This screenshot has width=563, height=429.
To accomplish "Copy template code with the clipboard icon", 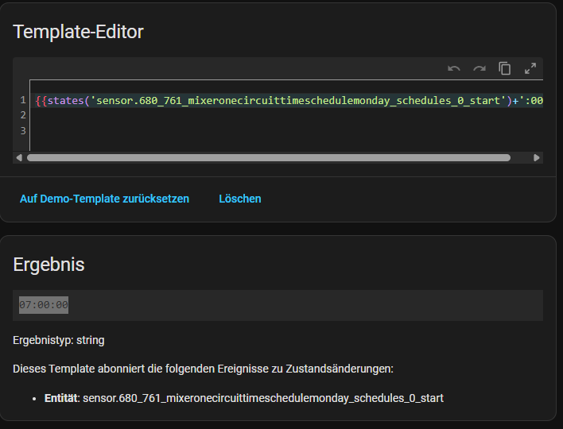I will pyautogui.click(x=504, y=69).
